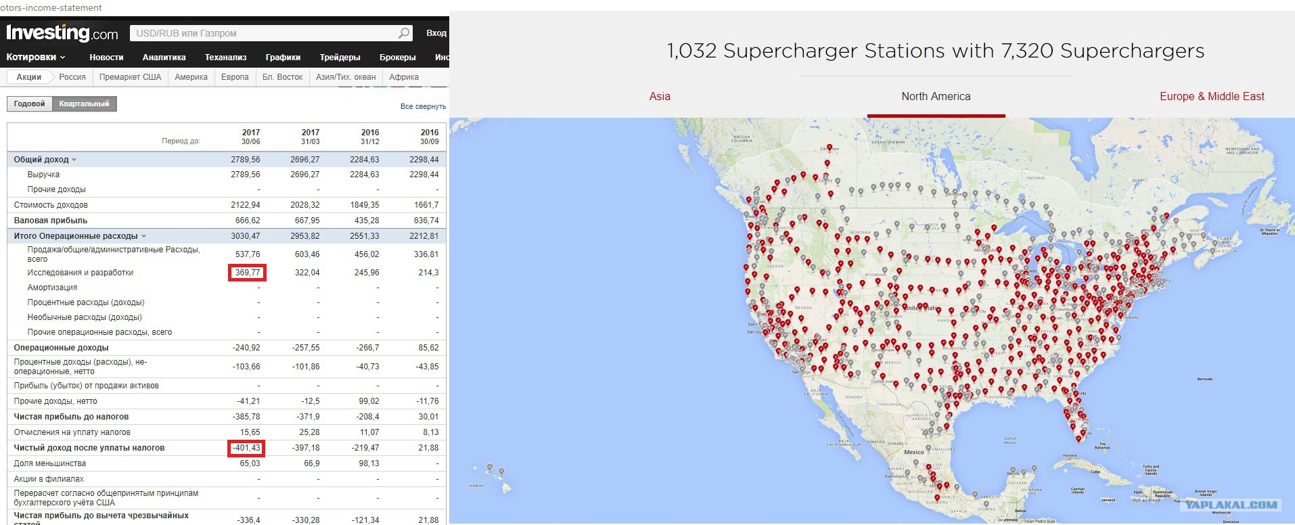Open the Бл. Восток tab

tap(282, 77)
